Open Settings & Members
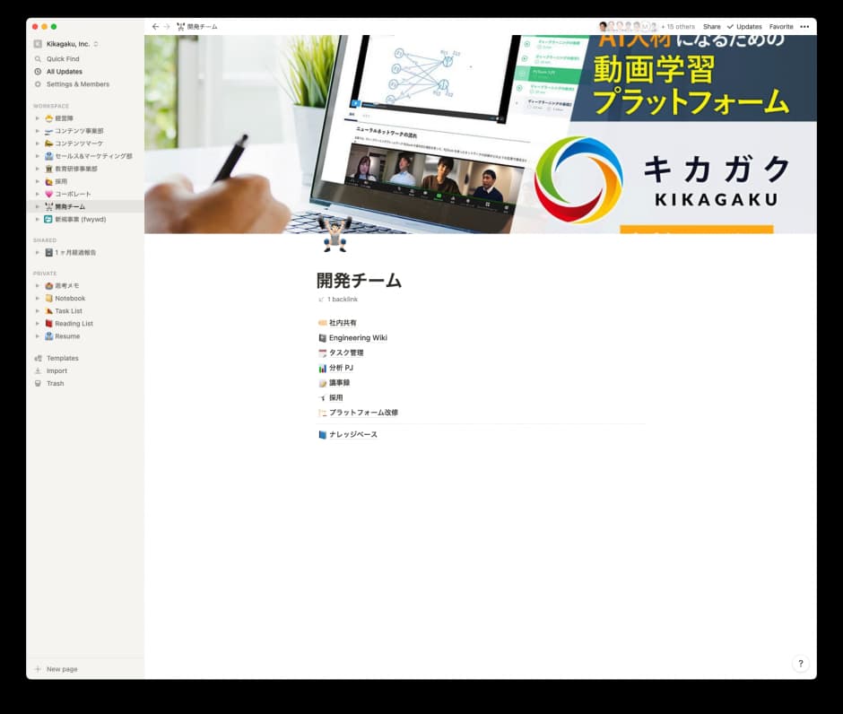843x714 pixels. 77,84
